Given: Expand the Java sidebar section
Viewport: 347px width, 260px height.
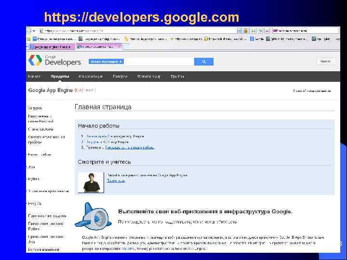Looking at the screenshot, I should pyautogui.click(x=31, y=167).
